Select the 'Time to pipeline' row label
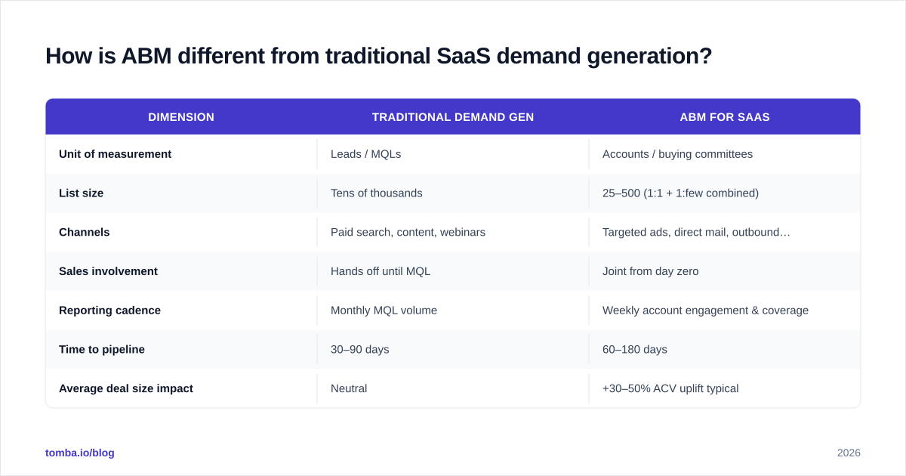 (x=101, y=350)
